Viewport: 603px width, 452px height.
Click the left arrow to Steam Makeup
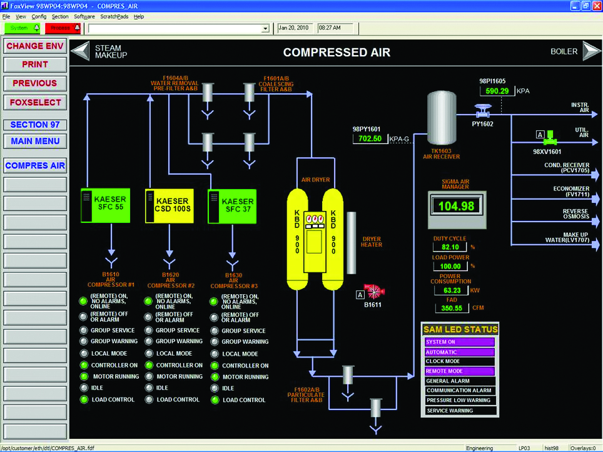81,51
